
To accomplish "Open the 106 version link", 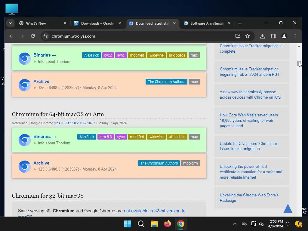I will (82, 123).
